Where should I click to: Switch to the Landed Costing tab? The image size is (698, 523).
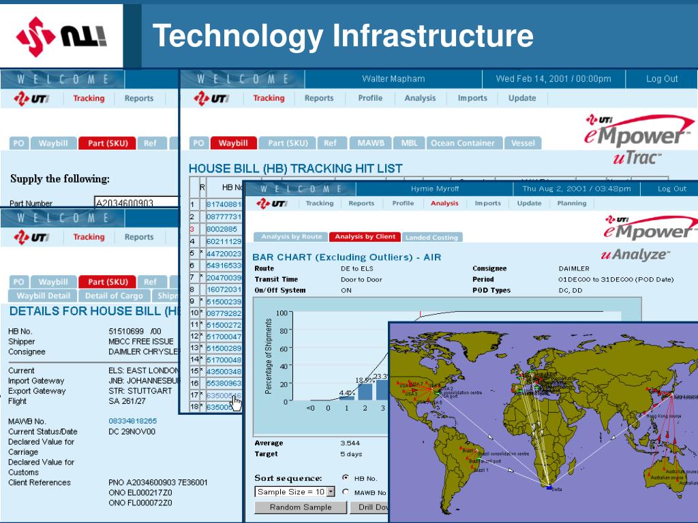pos(431,237)
